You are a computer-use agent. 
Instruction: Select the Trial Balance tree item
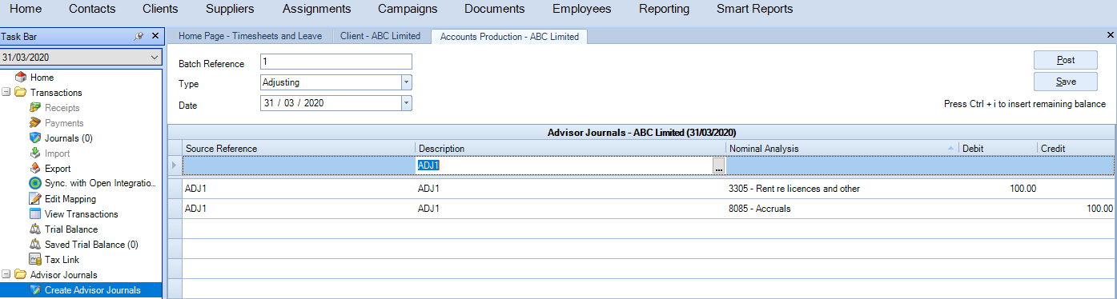[x=71, y=229]
